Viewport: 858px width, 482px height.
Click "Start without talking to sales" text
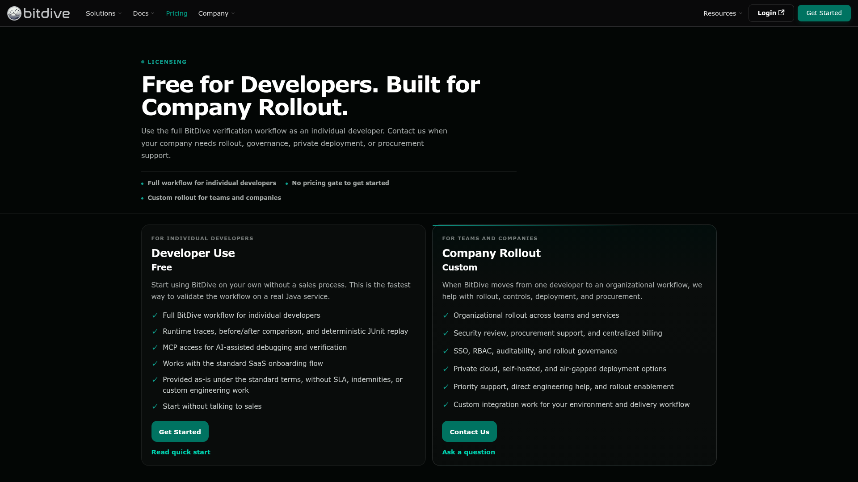tap(212, 407)
